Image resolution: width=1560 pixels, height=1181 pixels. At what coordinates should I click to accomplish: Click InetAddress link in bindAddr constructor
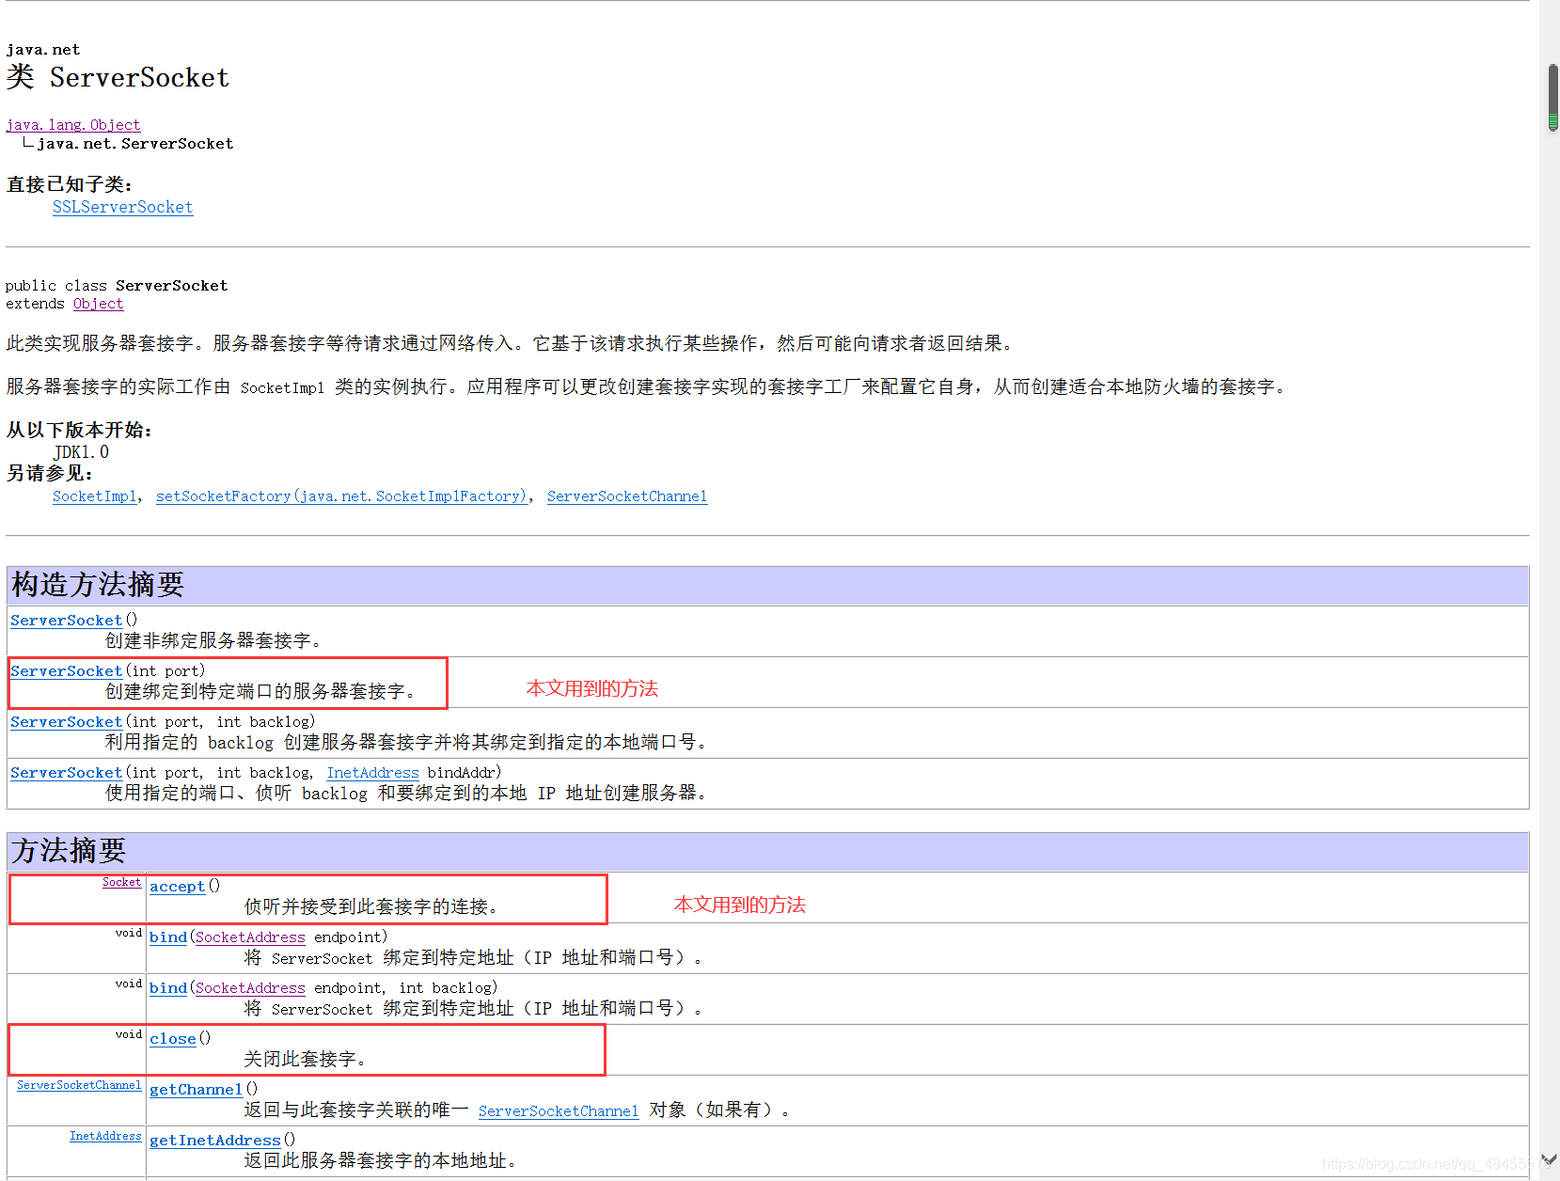(373, 773)
